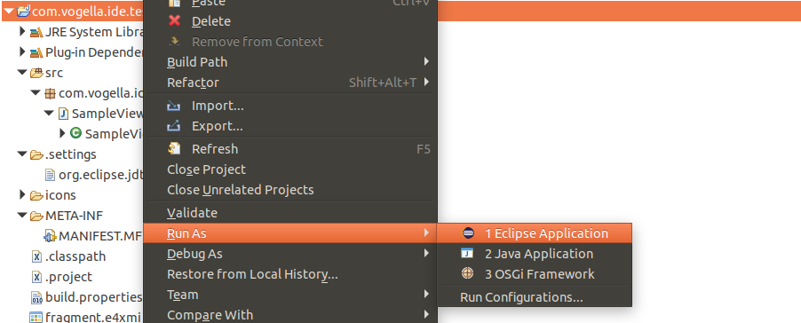
Task: Choose Validate in the context menu
Action: 290,213
